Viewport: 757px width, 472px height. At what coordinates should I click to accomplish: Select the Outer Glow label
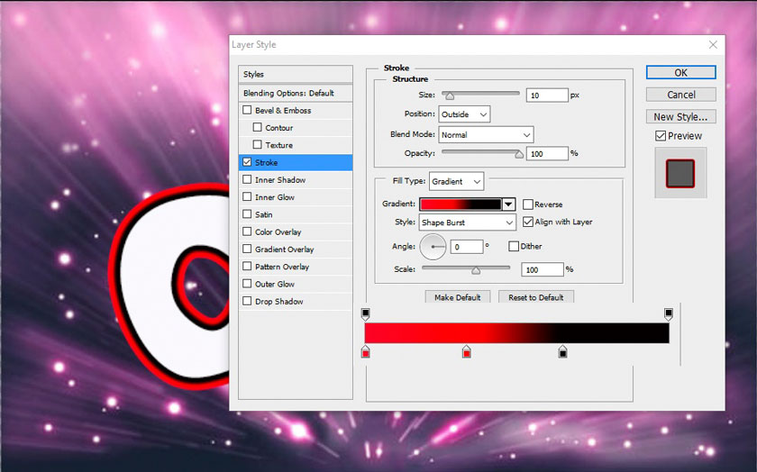(275, 285)
